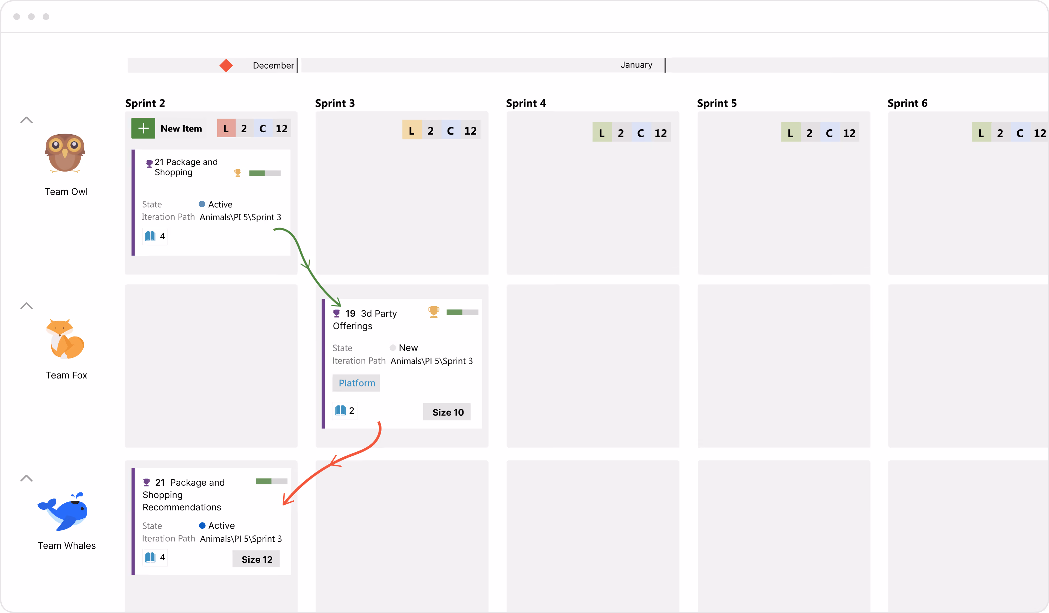Select the Sprint 6 column header
This screenshot has height=613, width=1049.
(x=907, y=103)
